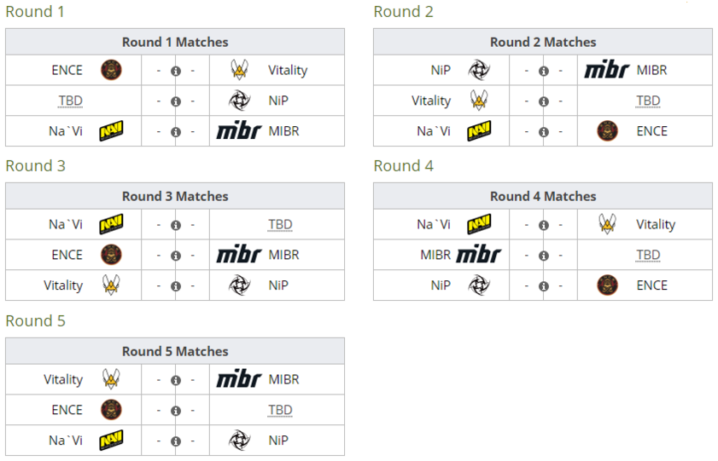Click the ENCE logo in Round 1
The width and height of the screenshot is (718, 461).
(x=111, y=70)
